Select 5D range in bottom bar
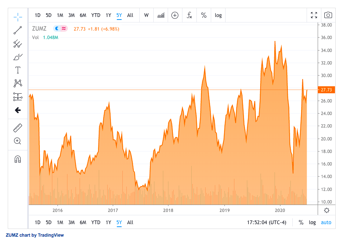342x240 pixels. coord(48,222)
